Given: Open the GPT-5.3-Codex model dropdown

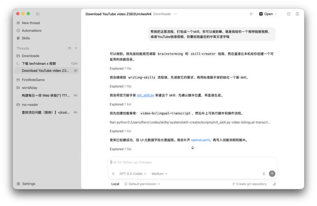Looking at the screenshot, I should coord(133,174).
